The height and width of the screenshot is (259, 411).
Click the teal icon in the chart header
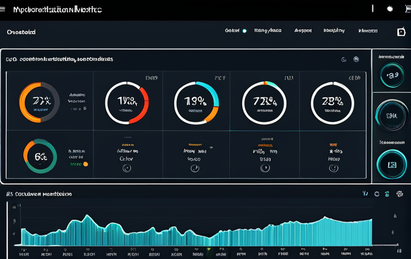click(387, 194)
